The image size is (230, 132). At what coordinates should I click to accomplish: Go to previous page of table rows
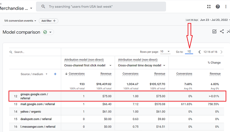click(x=200, y=52)
